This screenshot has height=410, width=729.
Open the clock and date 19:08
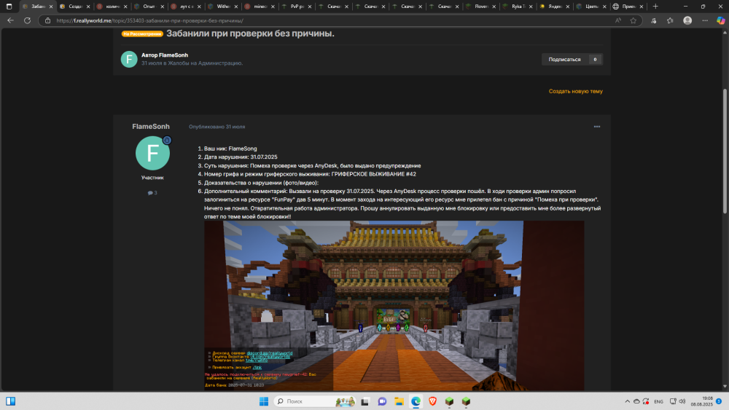pos(701,401)
